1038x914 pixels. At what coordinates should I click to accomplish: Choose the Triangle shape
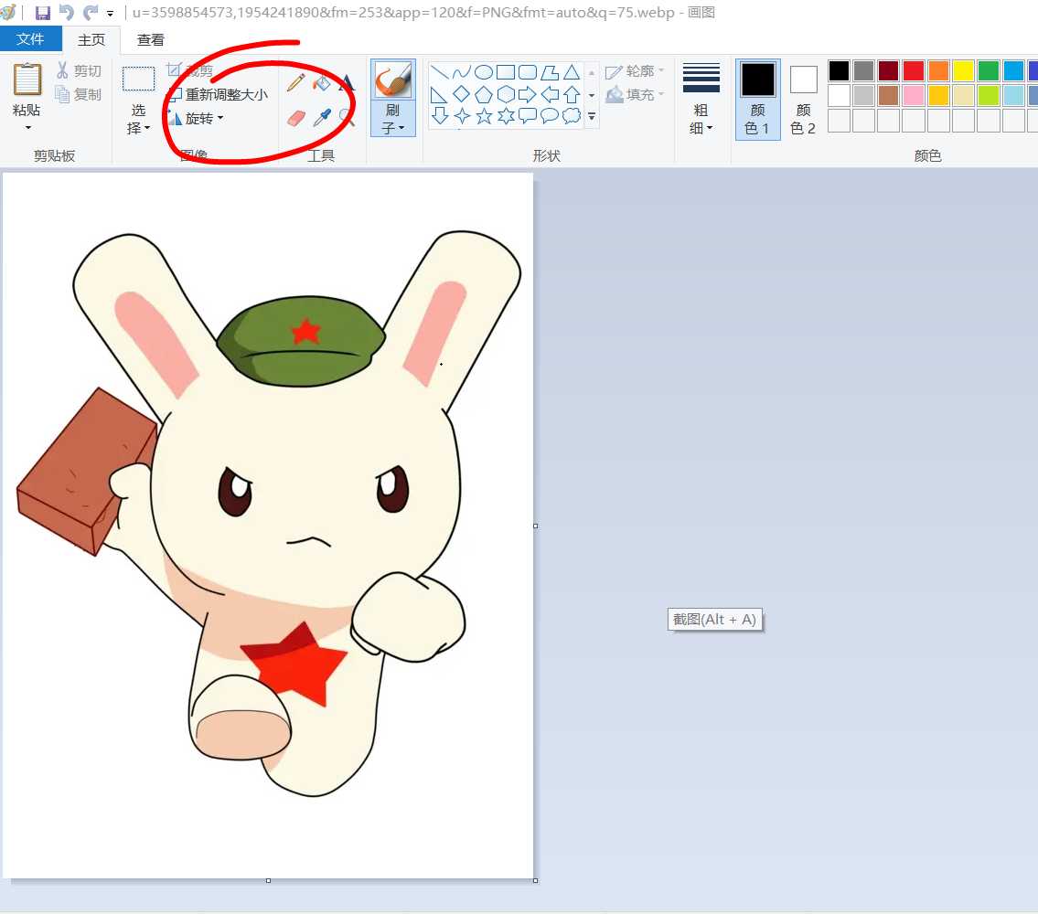click(x=572, y=72)
